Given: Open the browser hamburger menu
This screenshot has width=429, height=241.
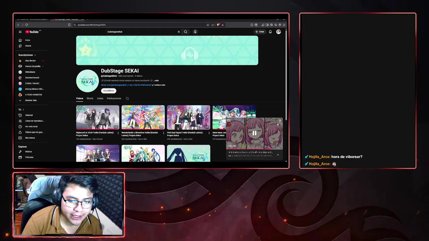Looking at the screenshot, I should tap(284, 25).
